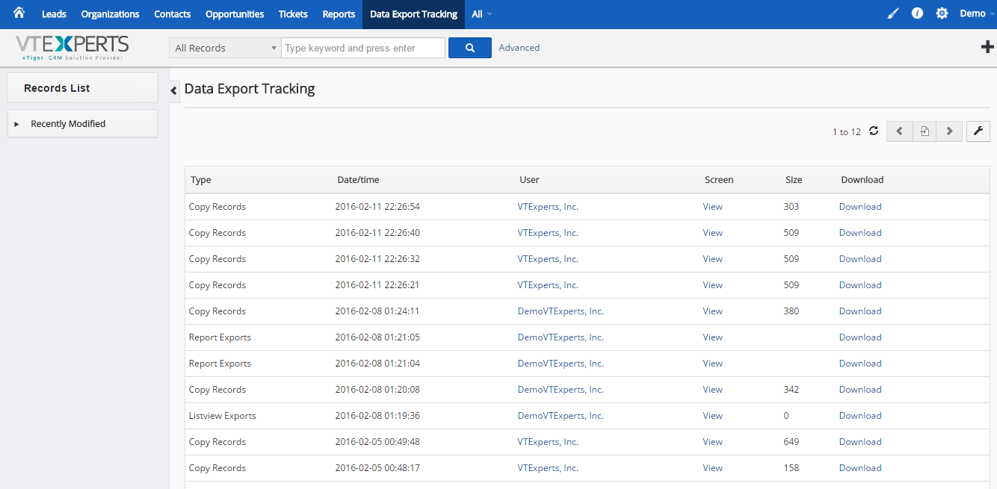View screen for the 01:21:05 Report Exports
The height and width of the screenshot is (489, 997).
(713, 337)
